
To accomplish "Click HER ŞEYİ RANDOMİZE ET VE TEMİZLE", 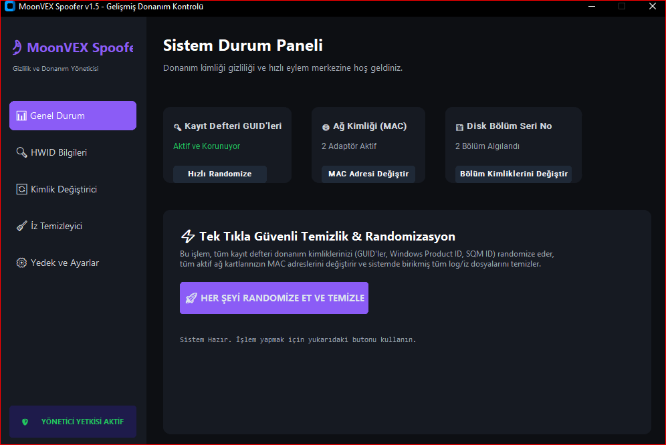I will (274, 298).
